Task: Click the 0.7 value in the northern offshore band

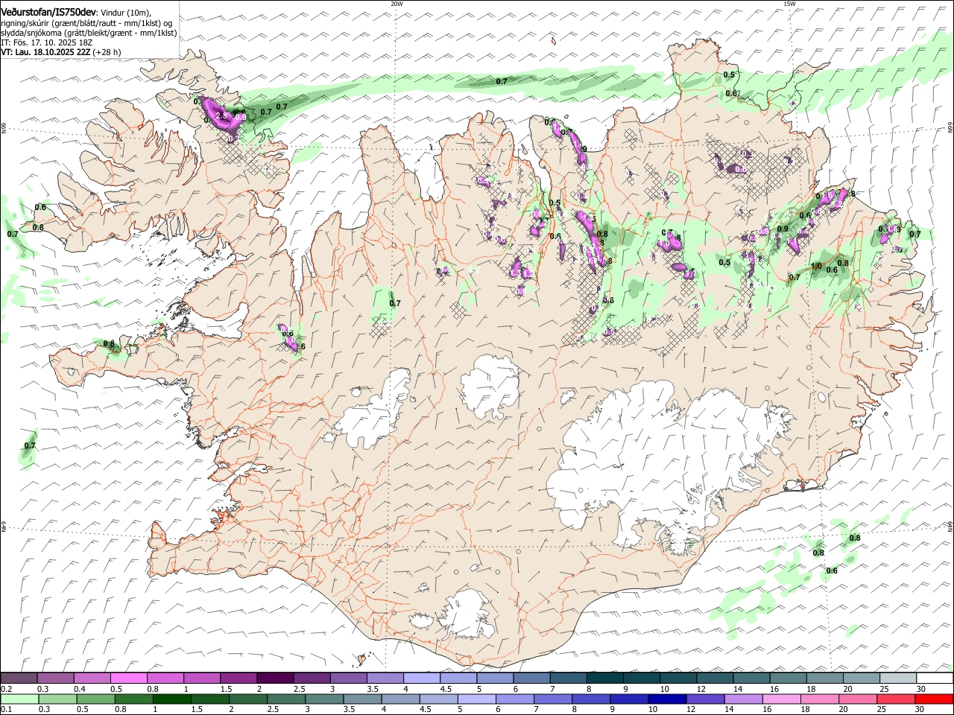Action: click(x=502, y=80)
